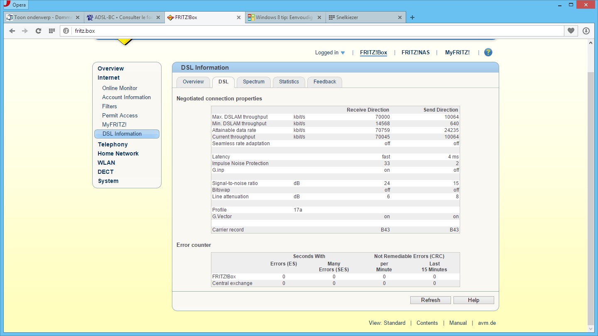Switch to the Spectrum tab
This screenshot has width=598, height=336.
[253, 82]
